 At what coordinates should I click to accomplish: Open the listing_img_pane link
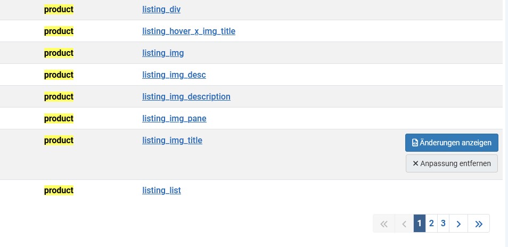(174, 119)
